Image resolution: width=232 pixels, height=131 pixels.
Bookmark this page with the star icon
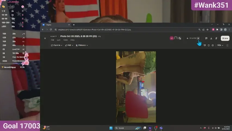tap(207, 29)
